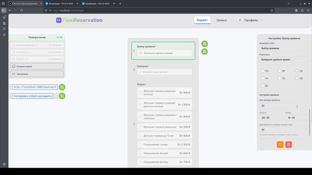
Task: Select Женская стрижка 1 300 ₽ service
Action: click(165, 105)
